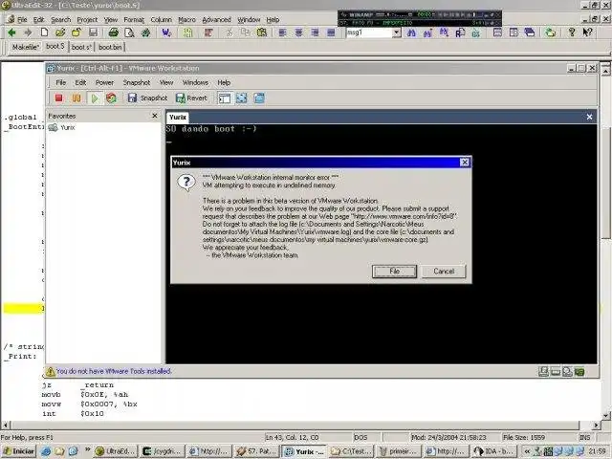The image size is (612, 459).
Task: Click the context help arrow icon in UltraEdit
Action: click(587, 33)
